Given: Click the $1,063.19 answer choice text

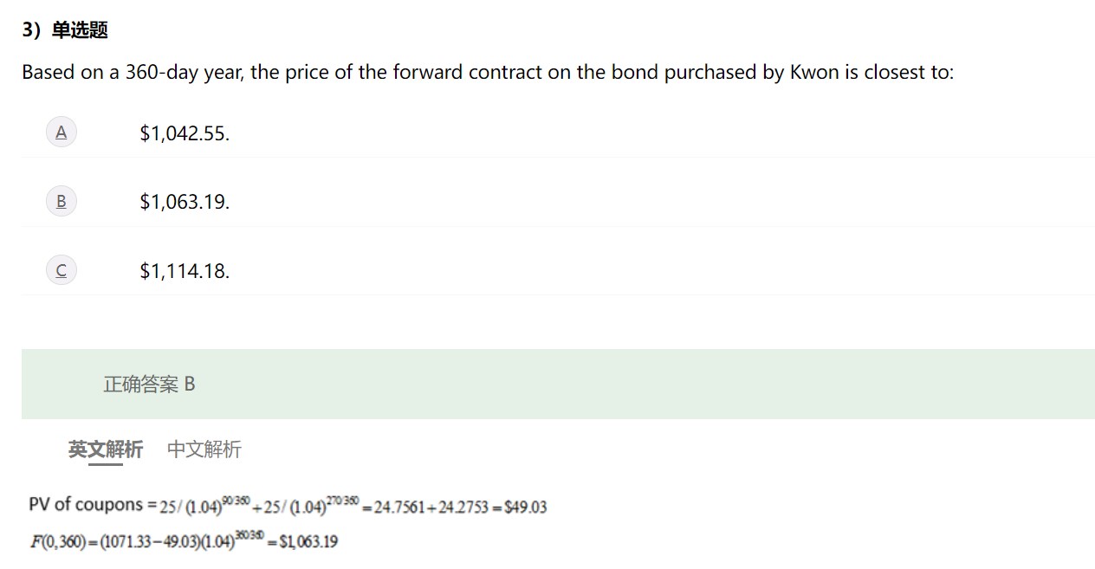Looking at the screenshot, I should click(x=185, y=203).
